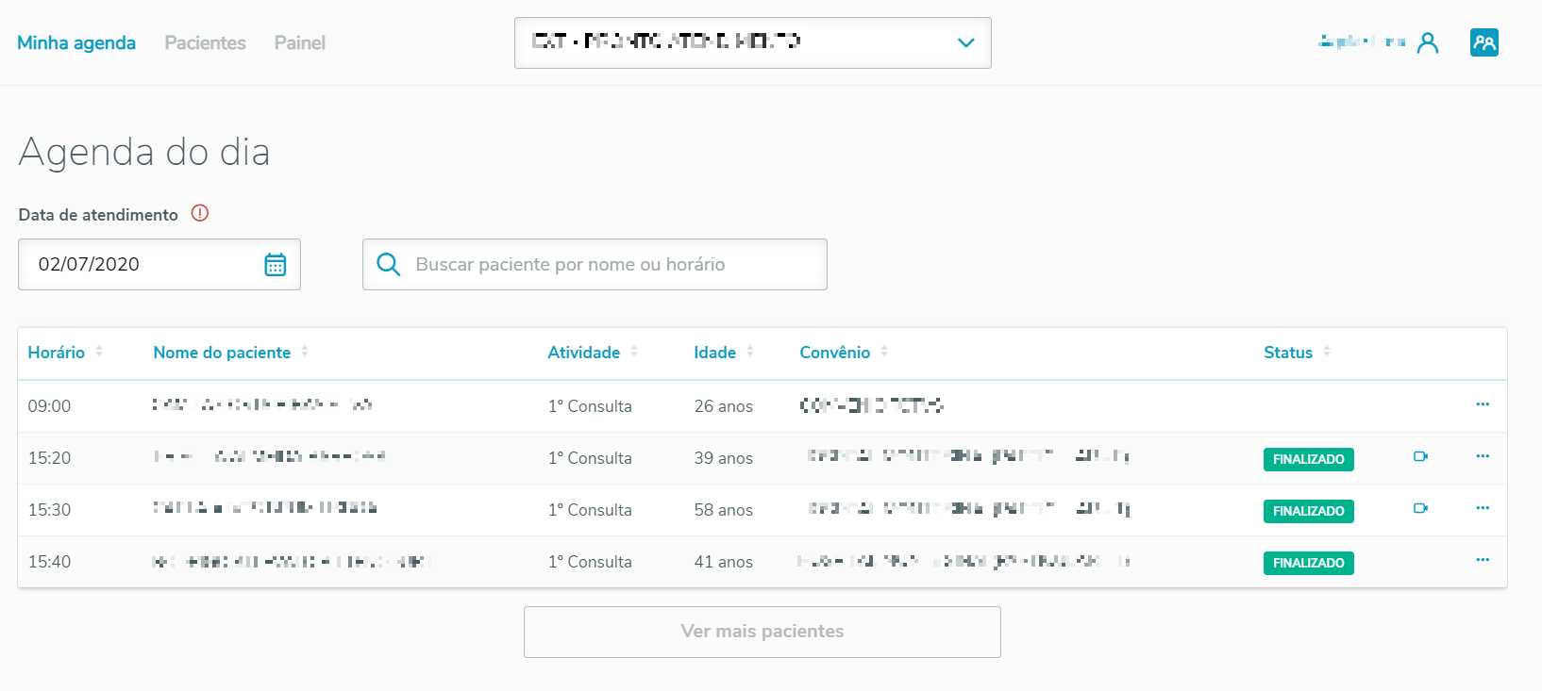Start video call for the 15:20 appointment
Screen dimensions: 1542x691
1420,457
